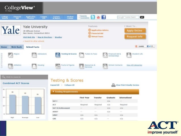Click the search GO button

click(x=142, y=17)
